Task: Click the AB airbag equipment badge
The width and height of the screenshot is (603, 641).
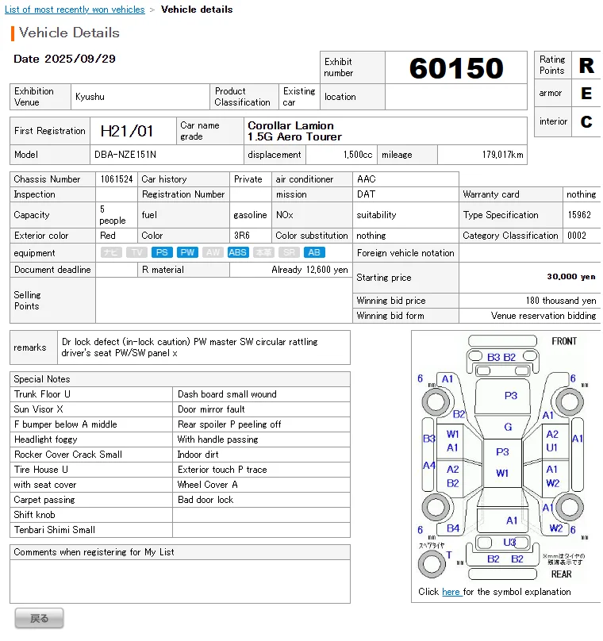Action: tap(314, 252)
